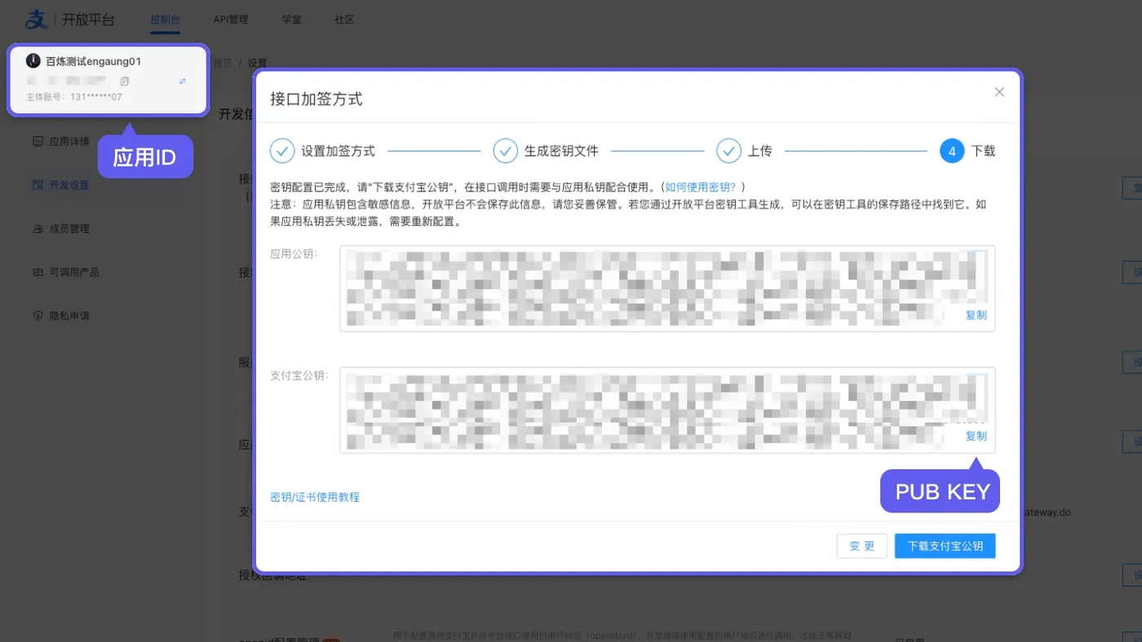This screenshot has width=1142, height=642.
Task: Click the 上传 step label
Action: click(760, 151)
